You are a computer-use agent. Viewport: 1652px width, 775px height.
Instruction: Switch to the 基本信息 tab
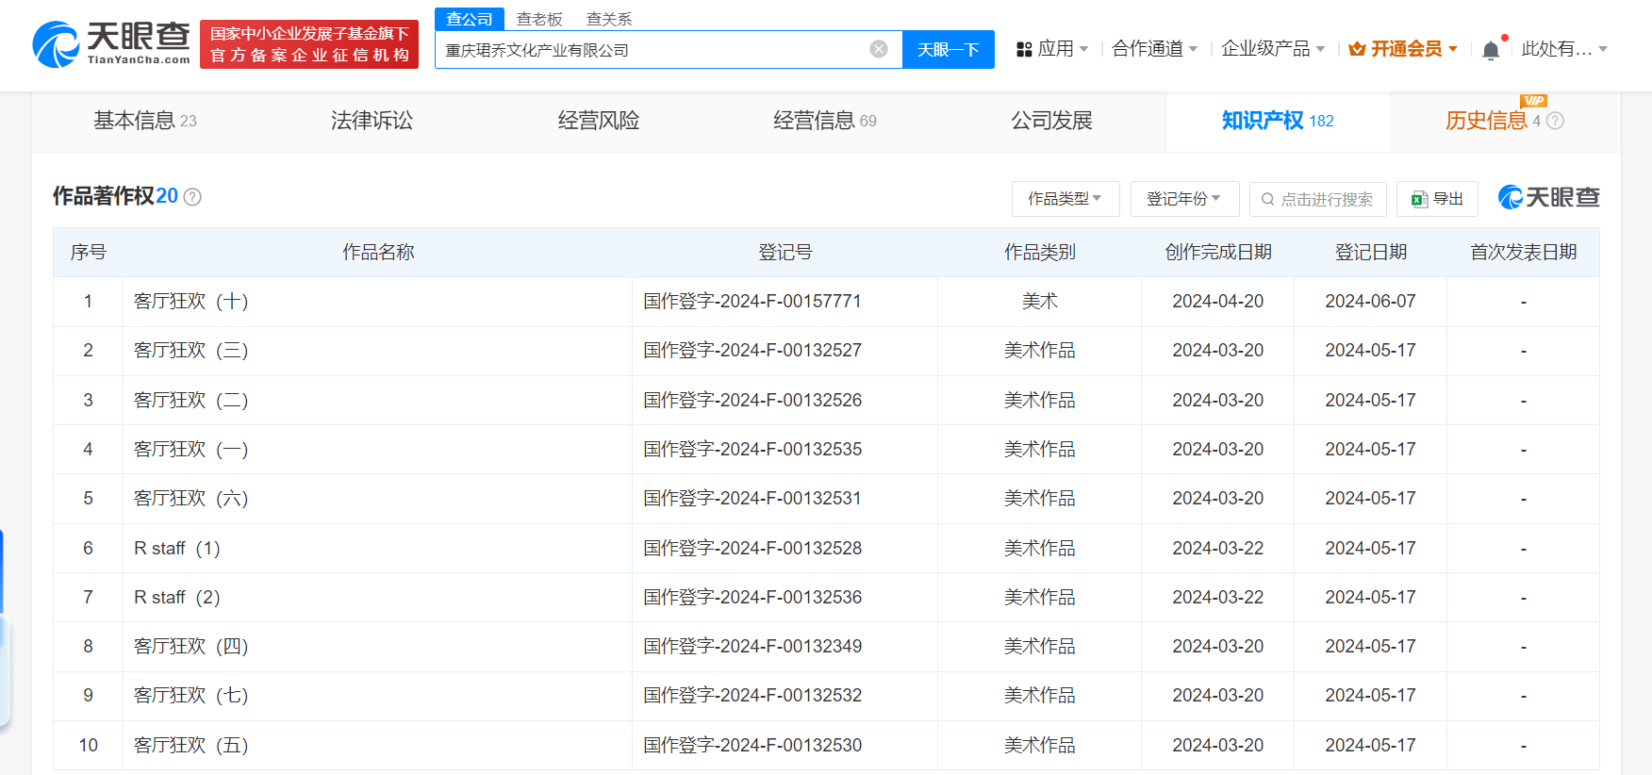145,121
